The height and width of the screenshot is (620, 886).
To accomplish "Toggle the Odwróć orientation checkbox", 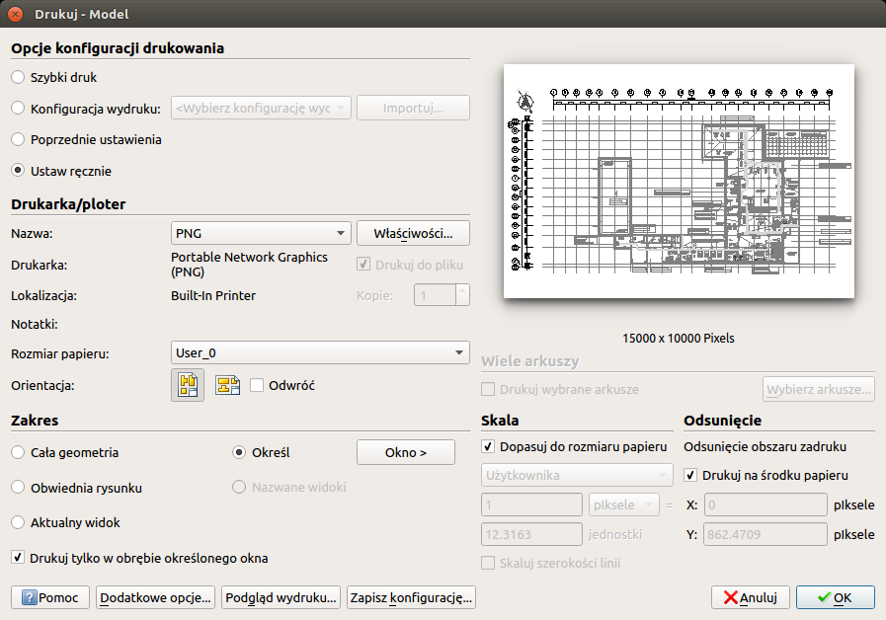I will [x=255, y=385].
